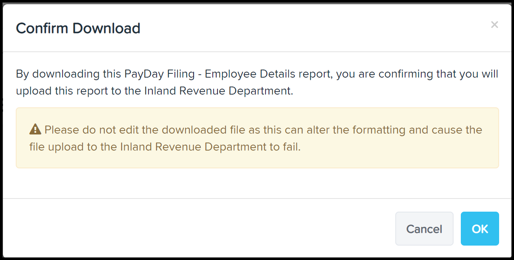Click OK to confirm the download
The height and width of the screenshot is (260, 514).
[480, 229]
